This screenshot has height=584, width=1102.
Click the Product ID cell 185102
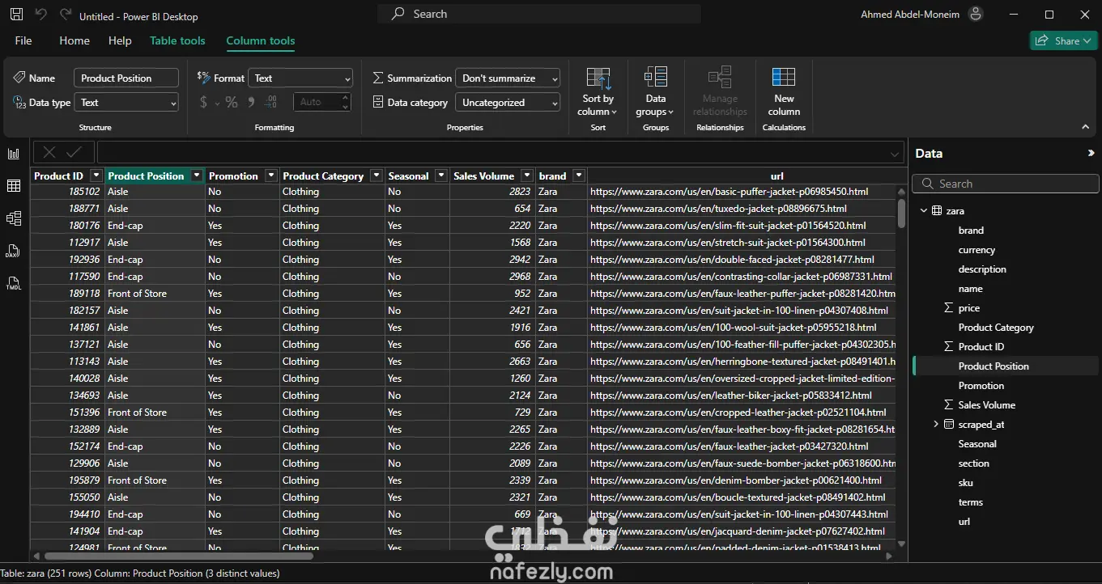[67, 192]
